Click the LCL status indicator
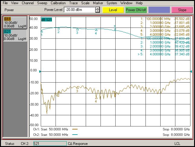Viewport: 195px width, 147px height. point(177,144)
